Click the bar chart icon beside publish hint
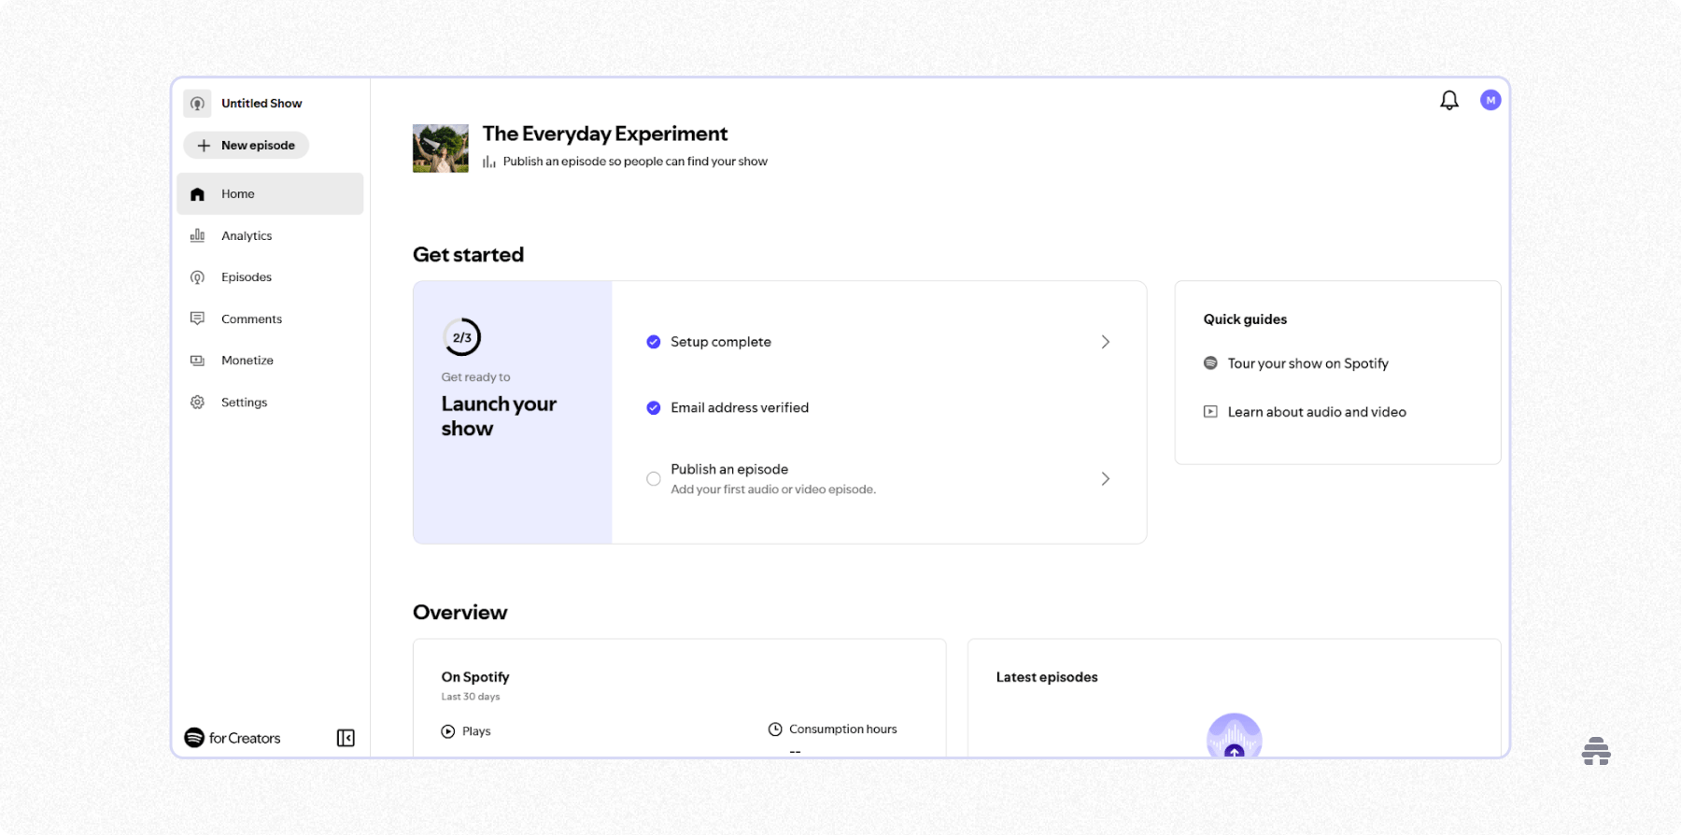Screen dimensions: 1681x835 coord(489,162)
